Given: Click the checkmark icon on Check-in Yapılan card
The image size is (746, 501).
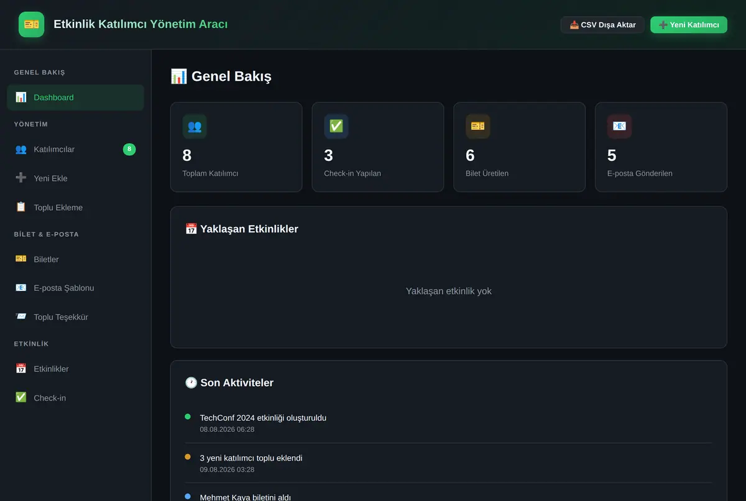Looking at the screenshot, I should 336,126.
